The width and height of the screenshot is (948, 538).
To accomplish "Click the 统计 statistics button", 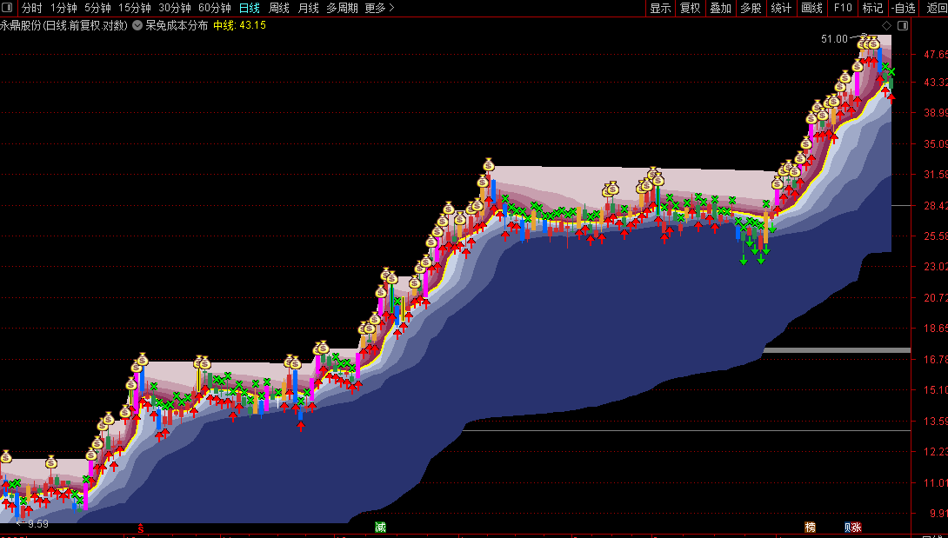I will click(781, 8).
